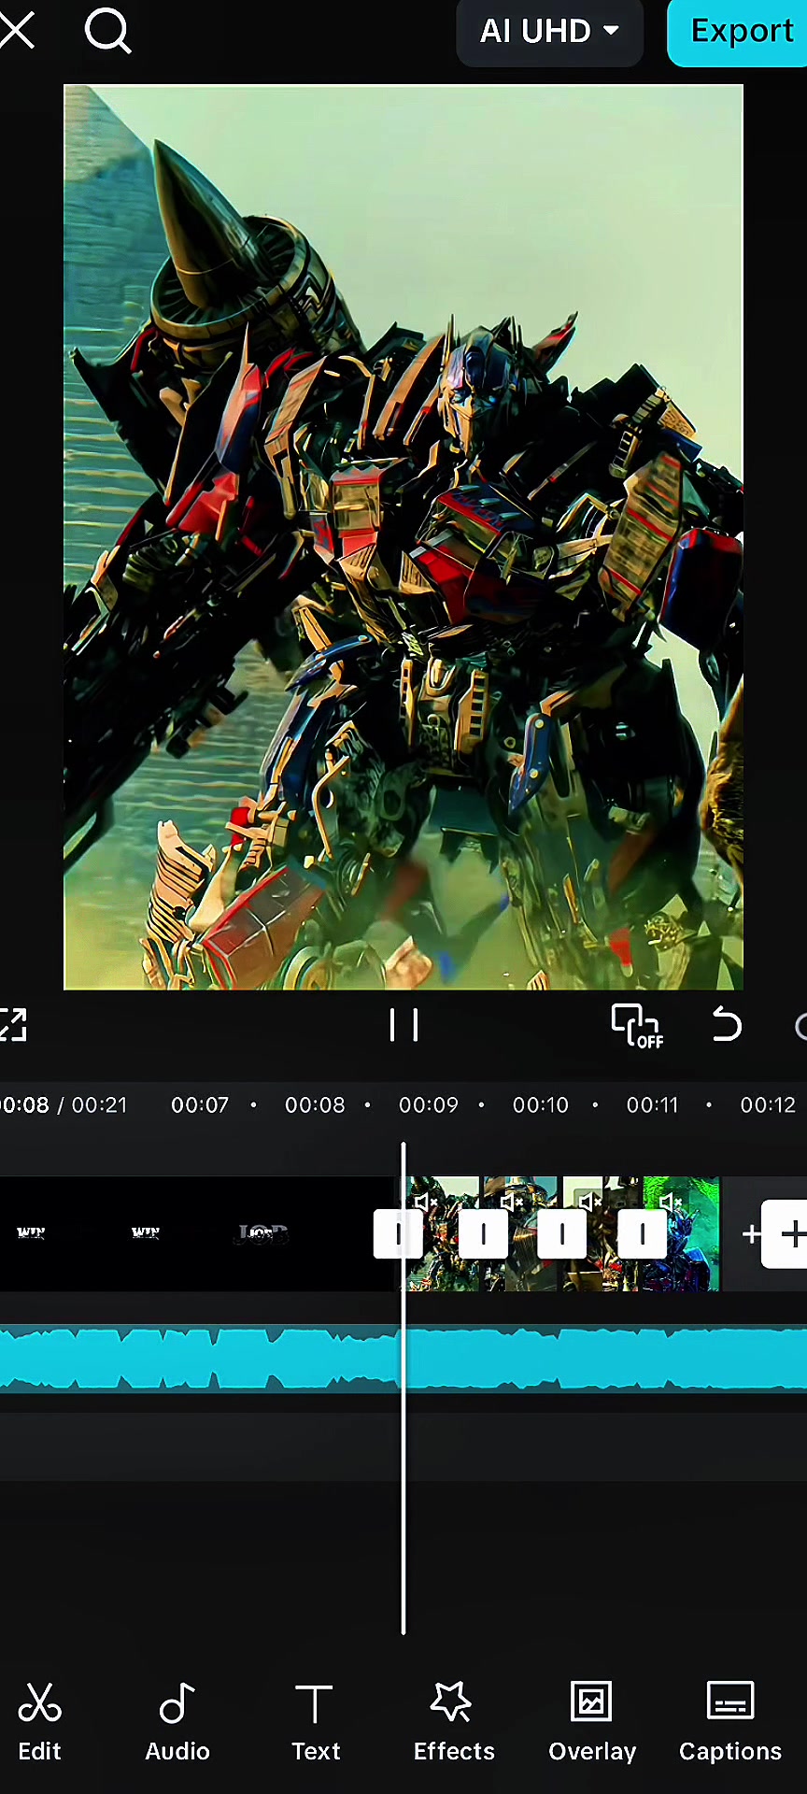Image resolution: width=807 pixels, height=1794 pixels.
Task: Tap the transition button before the green-tinted clip
Action: coord(643,1234)
